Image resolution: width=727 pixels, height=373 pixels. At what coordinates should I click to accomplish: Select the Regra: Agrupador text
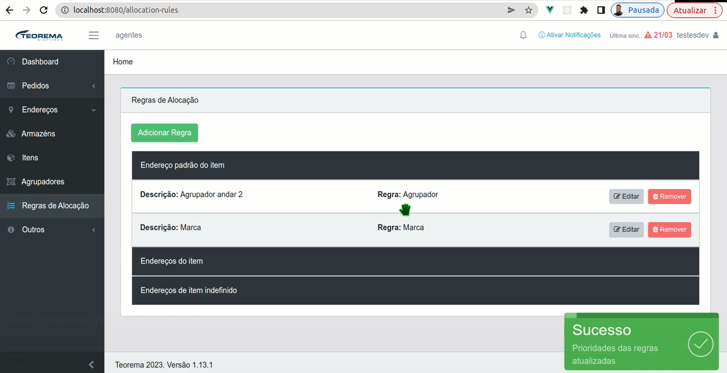pyautogui.click(x=408, y=194)
